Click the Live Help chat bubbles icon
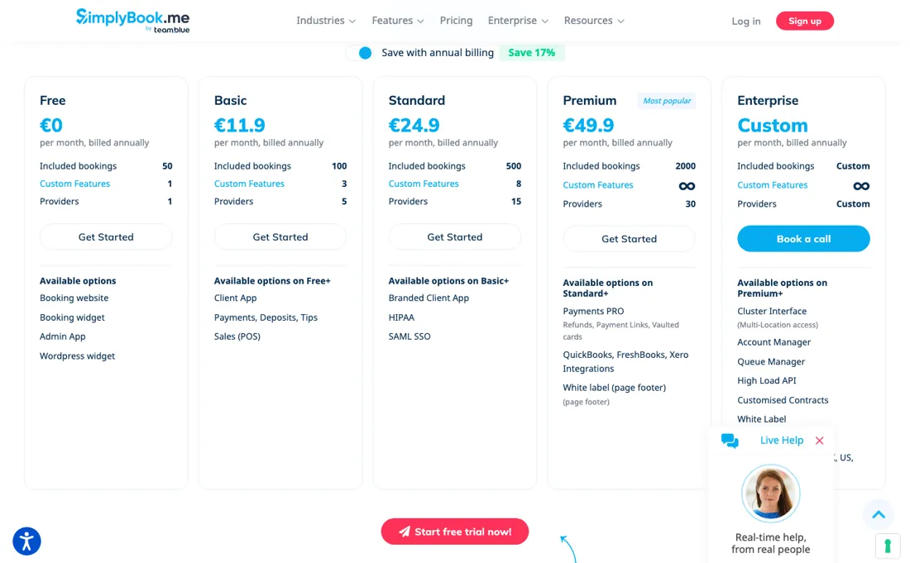Screen dimensions: 910x563 [x=730, y=441]
